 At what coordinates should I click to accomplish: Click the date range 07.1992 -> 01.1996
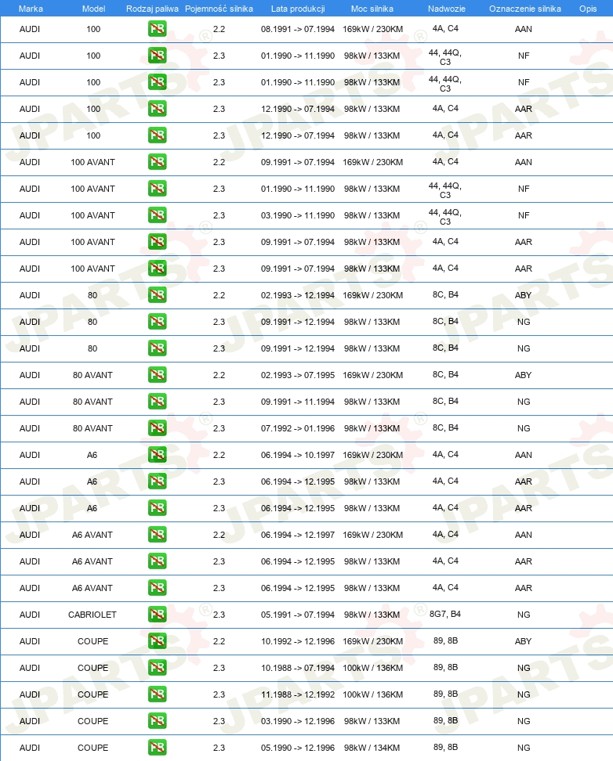click(298, 428)
